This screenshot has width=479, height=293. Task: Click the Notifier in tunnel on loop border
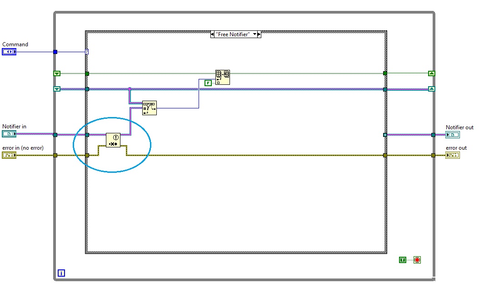[55, 135]
